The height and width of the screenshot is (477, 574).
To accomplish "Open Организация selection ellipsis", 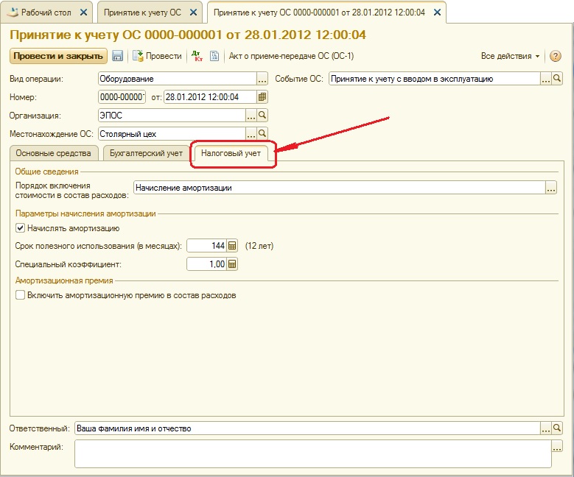I will tap(251, 116).
